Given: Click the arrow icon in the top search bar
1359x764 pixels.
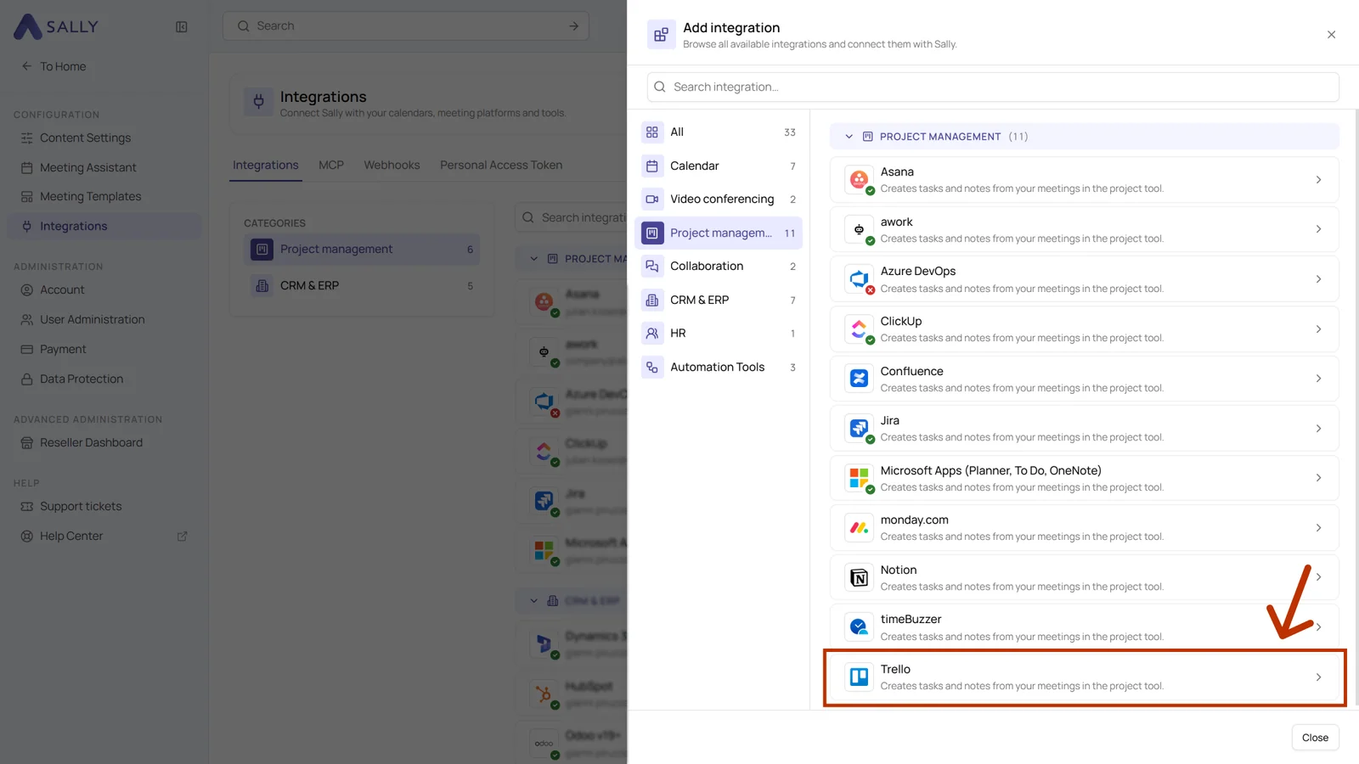Looking at the screenshot, I should pos(573,26).
